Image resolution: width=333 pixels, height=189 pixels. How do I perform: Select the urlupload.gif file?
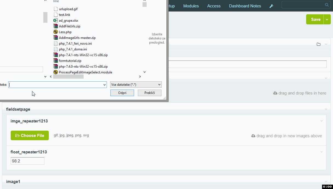tap(68, 9)
